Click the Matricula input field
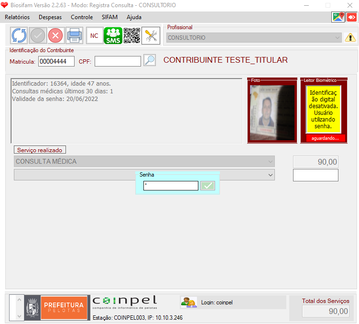The width and height of the screenshot is (359, 324). click(x=56, y=61)
